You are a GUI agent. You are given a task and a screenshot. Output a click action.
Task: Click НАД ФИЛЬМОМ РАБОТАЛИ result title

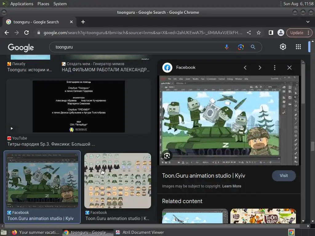pyautogui.click(x=106, y=70)
